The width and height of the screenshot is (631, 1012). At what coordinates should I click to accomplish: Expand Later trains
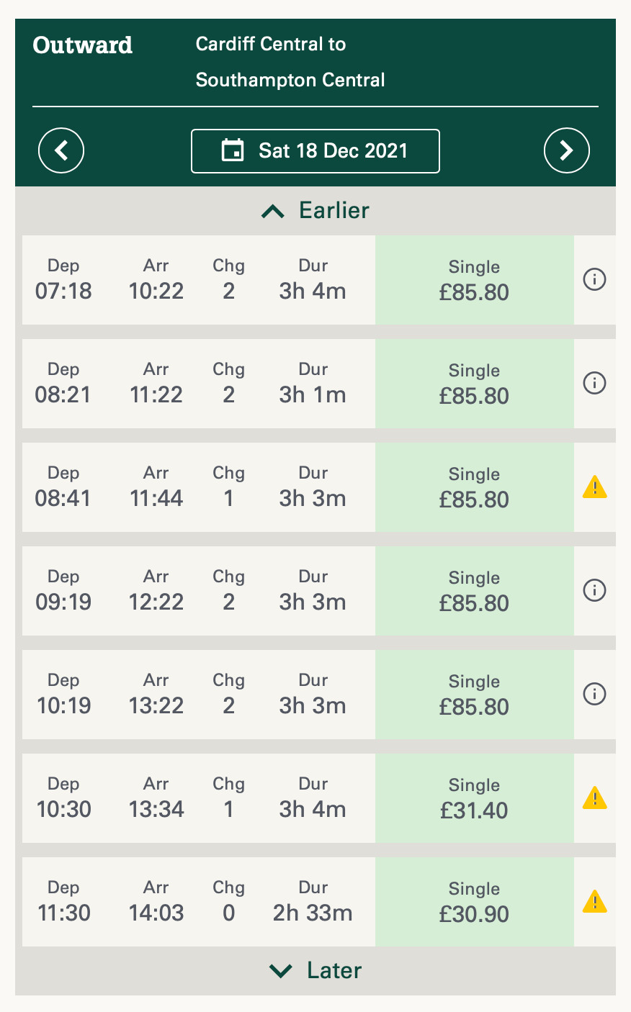click(315, 970)
